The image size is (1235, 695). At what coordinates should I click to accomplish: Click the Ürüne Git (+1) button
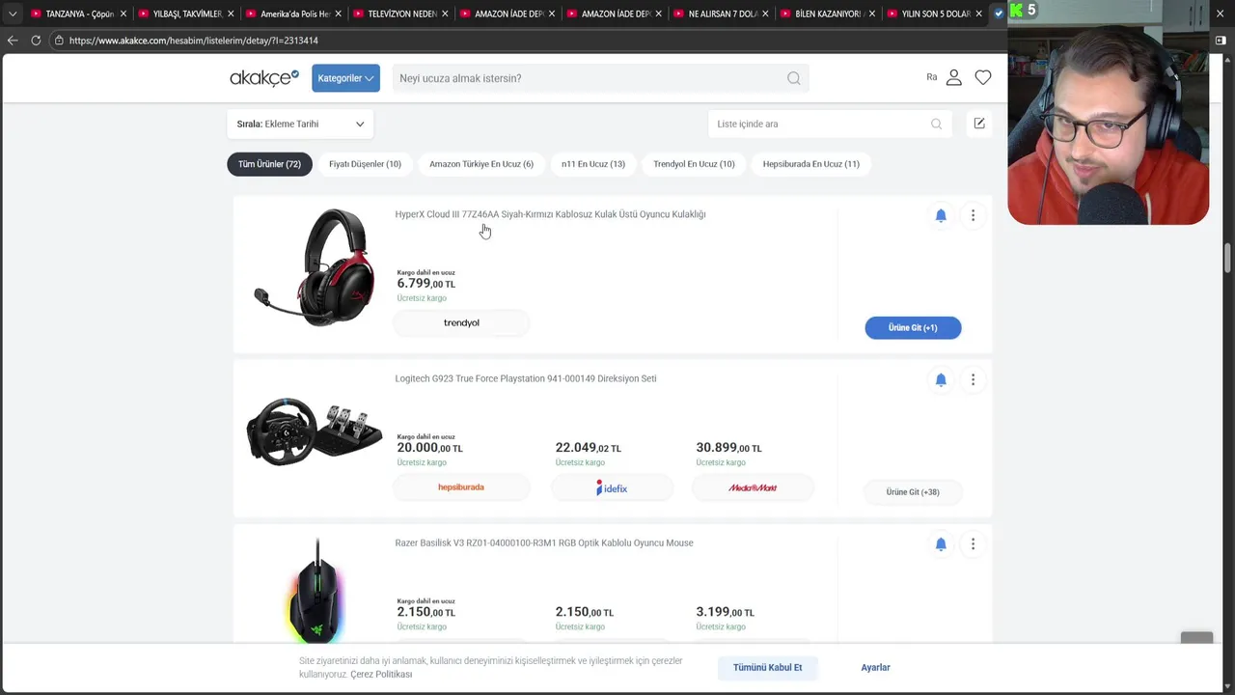[x=913, y=327]
